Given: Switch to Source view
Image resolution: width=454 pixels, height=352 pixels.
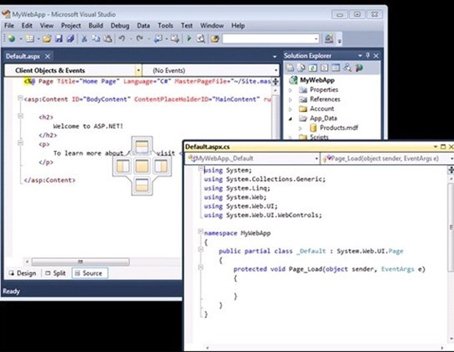Looking at the screenshot, I should click(x=89, y=273).
